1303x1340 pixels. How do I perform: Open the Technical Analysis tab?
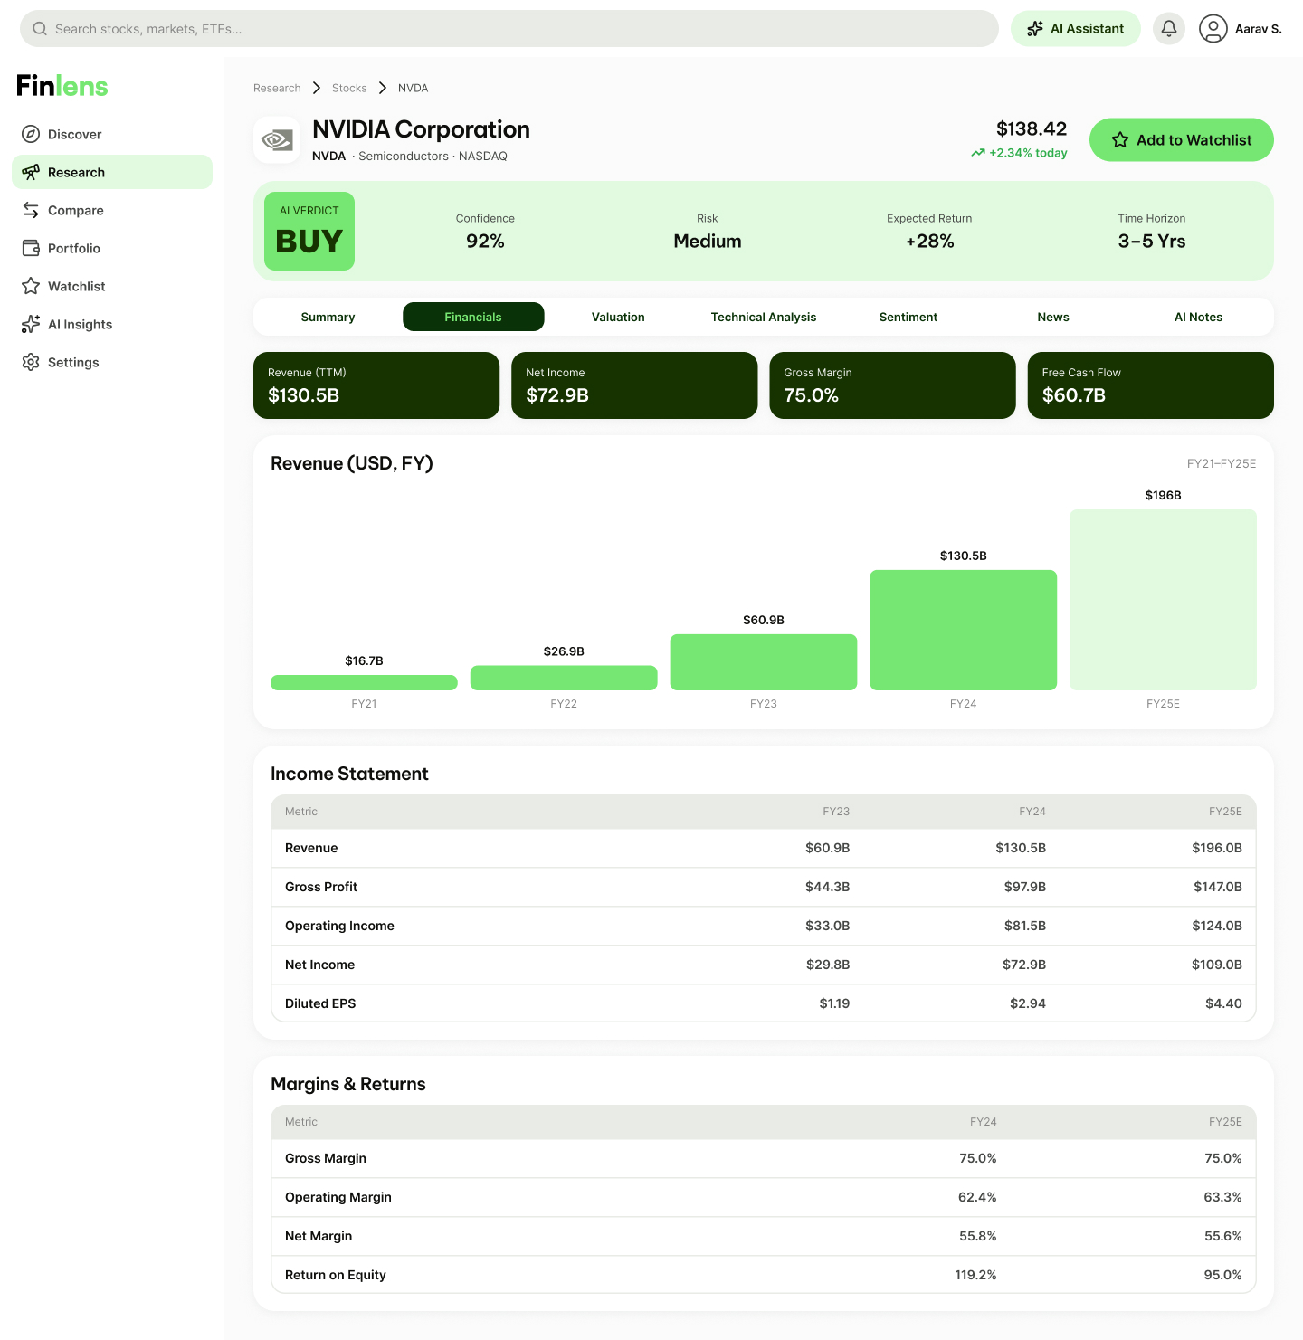pyautogui.click(x=764, y=317)
